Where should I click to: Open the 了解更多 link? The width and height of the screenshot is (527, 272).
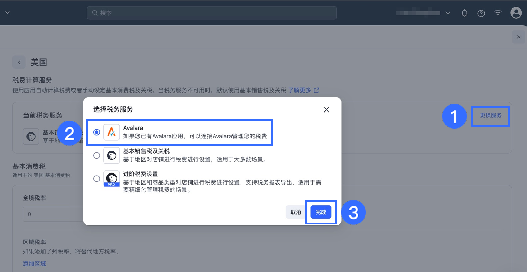click(300, 90)
